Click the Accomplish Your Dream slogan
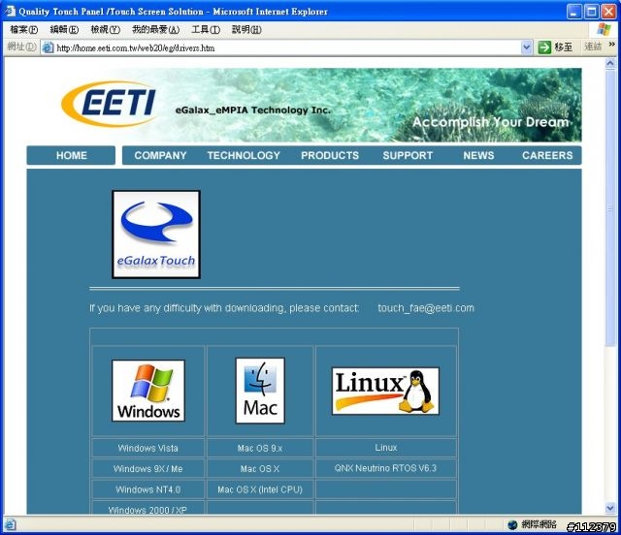 point(491,122)
